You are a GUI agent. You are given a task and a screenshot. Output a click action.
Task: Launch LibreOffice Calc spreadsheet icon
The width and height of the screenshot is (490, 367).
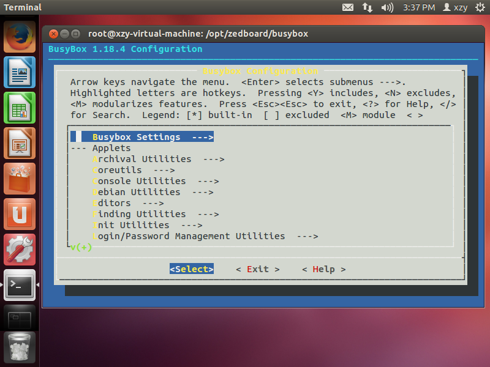[x=20, y=108]
